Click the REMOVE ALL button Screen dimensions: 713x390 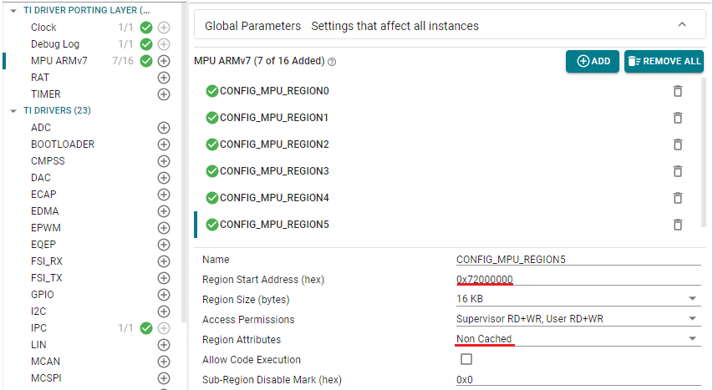coord(664,61)
